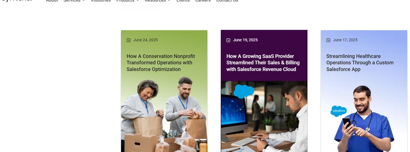This screenshot has width=410, height=152.
Task: Open the Events page
Action: tap(183, 1)
